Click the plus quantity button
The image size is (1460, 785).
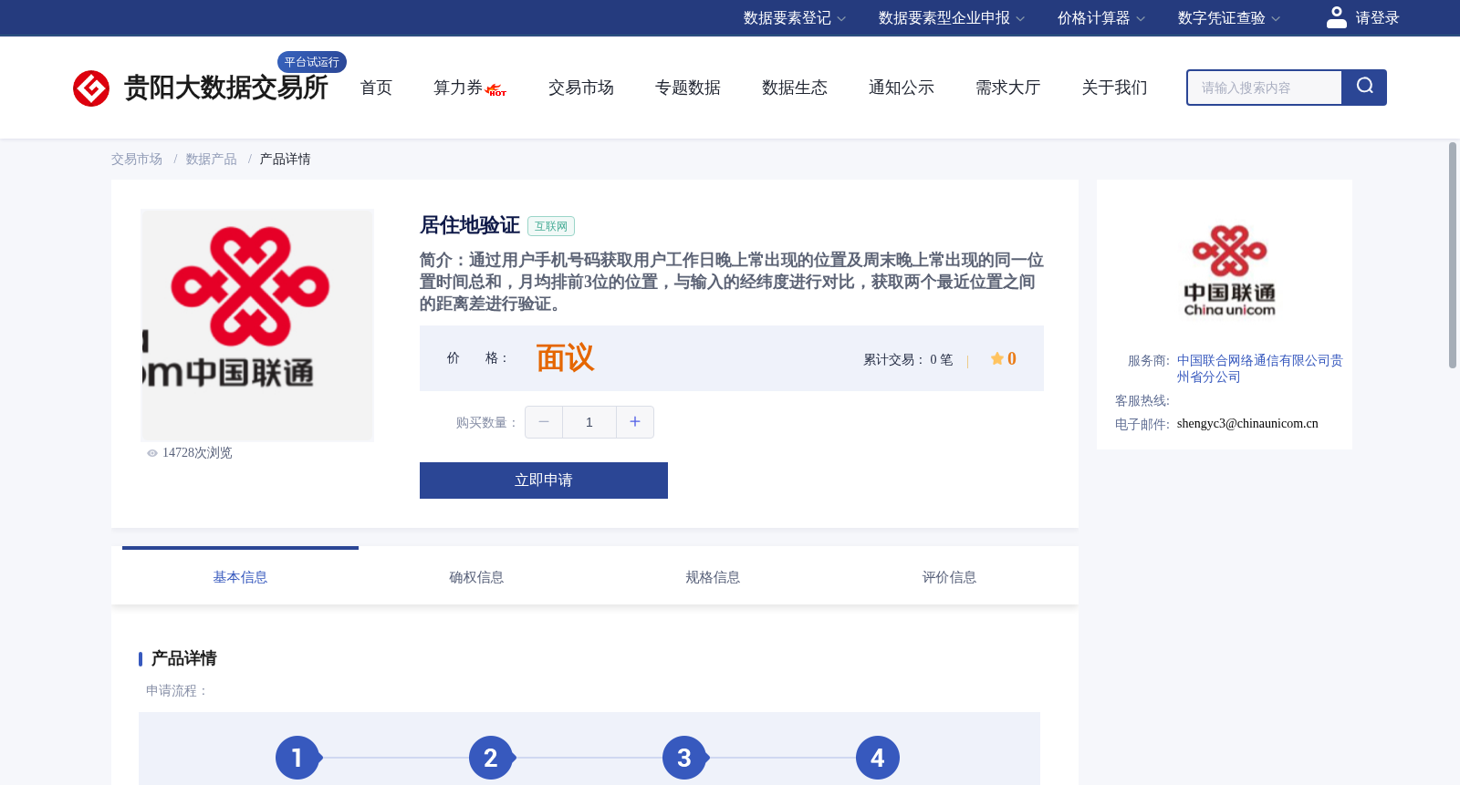point(635,422)
